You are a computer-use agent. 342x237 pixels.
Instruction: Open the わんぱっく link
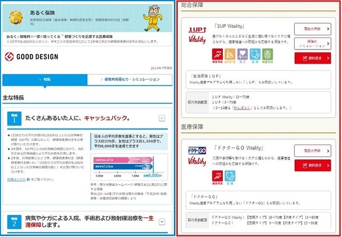click(x=242, y=108)
